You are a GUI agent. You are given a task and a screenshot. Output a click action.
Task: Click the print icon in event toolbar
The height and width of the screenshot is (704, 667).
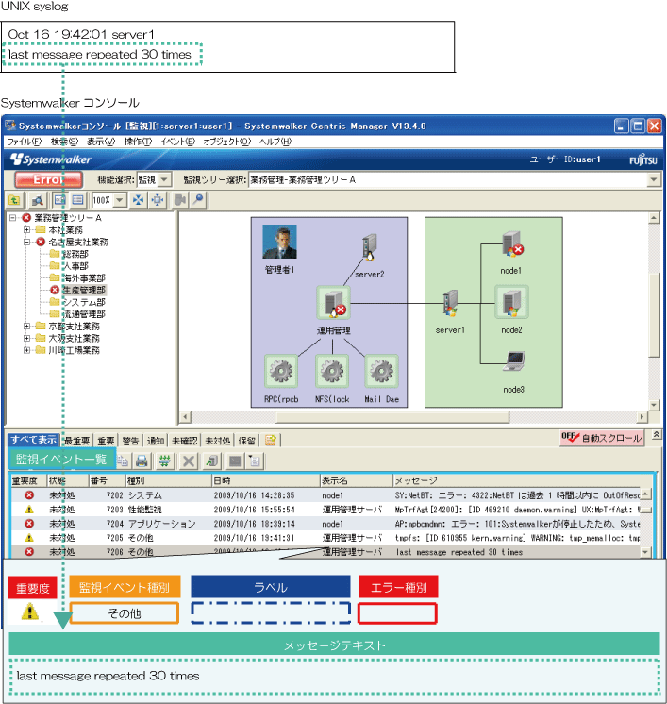(142, 461)
